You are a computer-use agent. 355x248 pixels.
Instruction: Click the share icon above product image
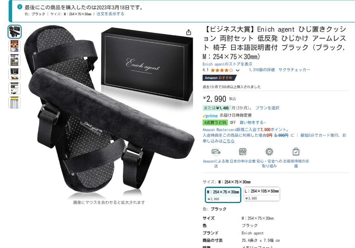click(189, 33)
